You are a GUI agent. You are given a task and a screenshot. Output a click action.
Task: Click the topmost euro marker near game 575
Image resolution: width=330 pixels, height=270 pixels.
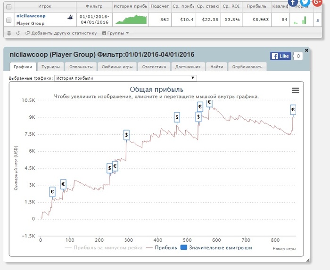(209, 104)
